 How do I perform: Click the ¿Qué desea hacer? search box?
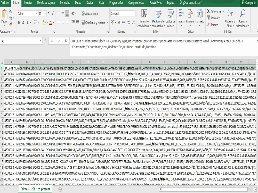coord(191,3)
